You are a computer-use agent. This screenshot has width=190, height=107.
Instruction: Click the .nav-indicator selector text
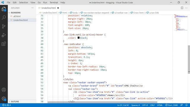click(72, 44)
